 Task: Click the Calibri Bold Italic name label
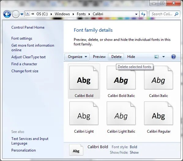[x=121, y=96]
